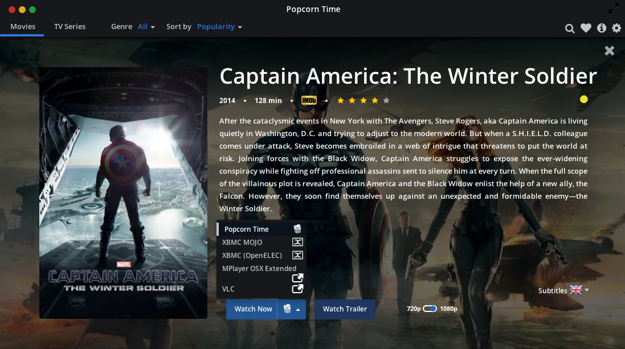
Task: Click the popcorn icon in Popcorn Time row
Action: click(297, 229)
